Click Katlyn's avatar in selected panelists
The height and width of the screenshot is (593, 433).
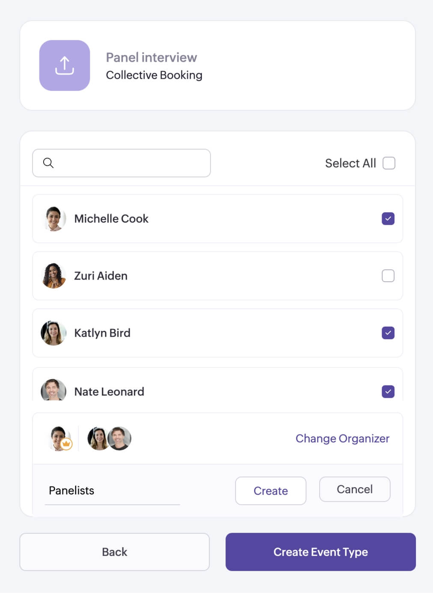tap(98, 438)
